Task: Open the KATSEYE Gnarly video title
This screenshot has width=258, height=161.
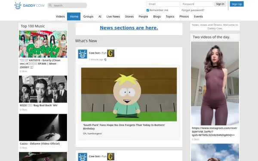Action: (x=40, y=64)
